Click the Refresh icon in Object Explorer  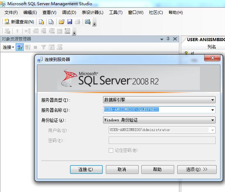pos(52,47)
